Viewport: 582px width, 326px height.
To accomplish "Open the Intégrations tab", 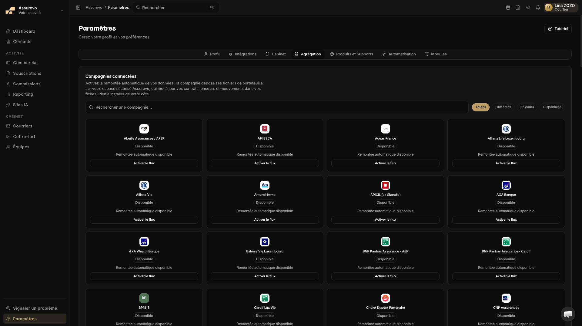I will (242, 54).
